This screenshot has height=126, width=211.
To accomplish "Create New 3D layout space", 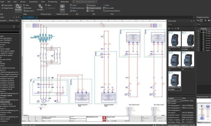I will click(48, 5).
